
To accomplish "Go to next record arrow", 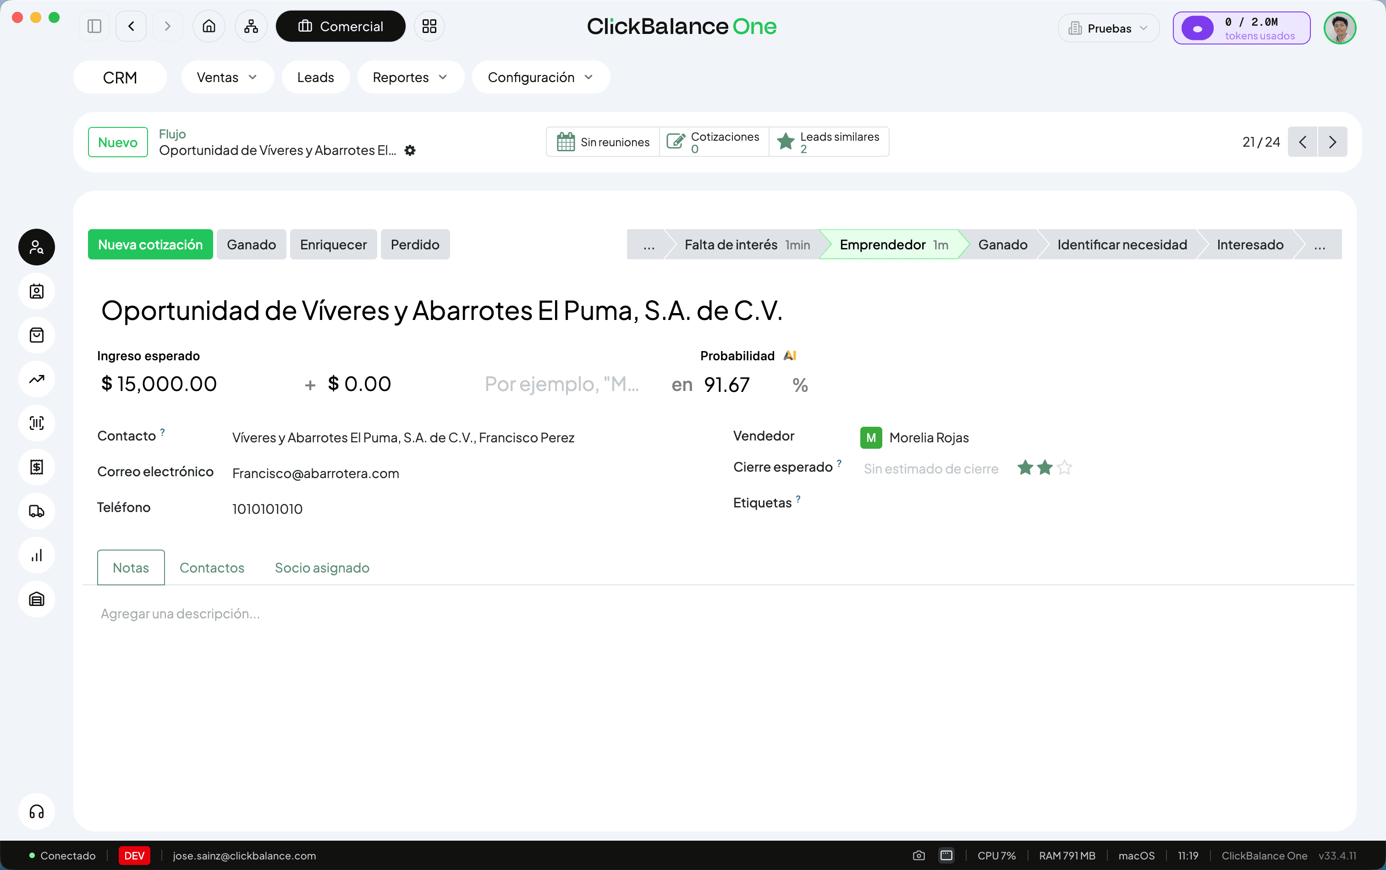I will pyautogui.click(x=1332, y=142).
